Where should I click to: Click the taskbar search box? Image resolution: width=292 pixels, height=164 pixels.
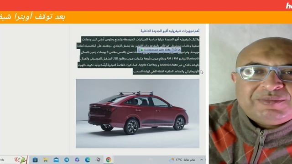(14, 160)
